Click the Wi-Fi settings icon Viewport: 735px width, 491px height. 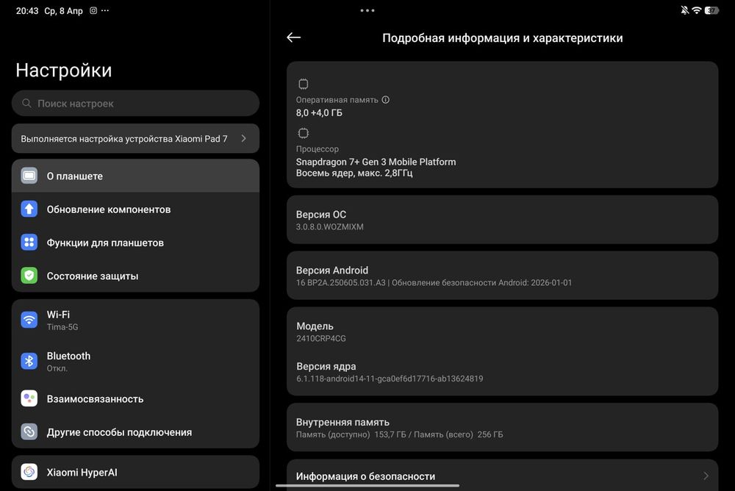[29, 320]
